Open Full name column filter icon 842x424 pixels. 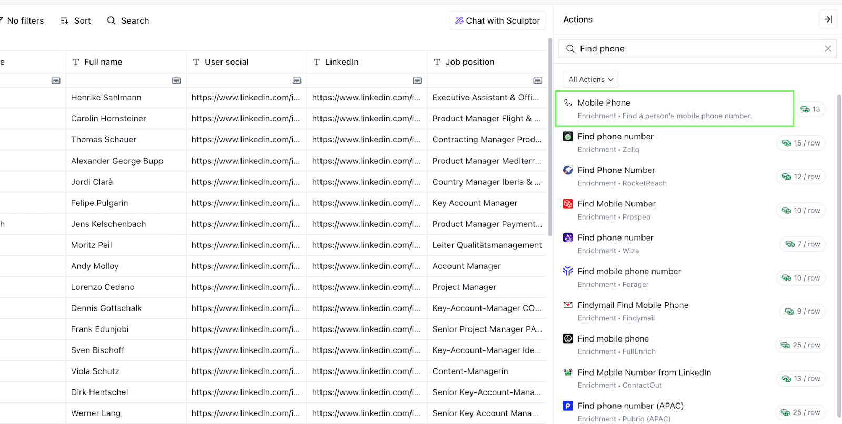[176, 80]
